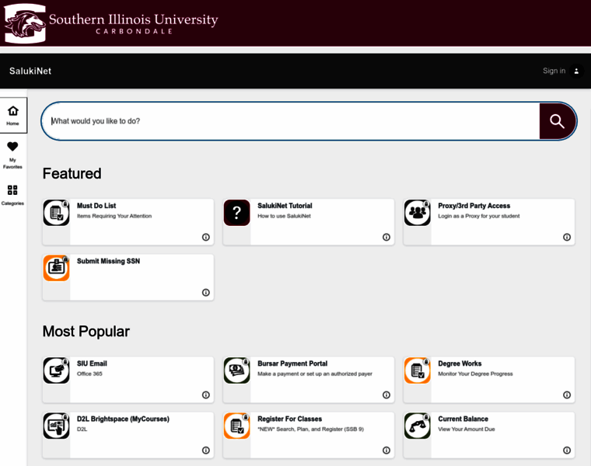This screenshot has height=466, width=591.
Task: Open Proxy/3rd Party Access title link
Action: (474, 206)
